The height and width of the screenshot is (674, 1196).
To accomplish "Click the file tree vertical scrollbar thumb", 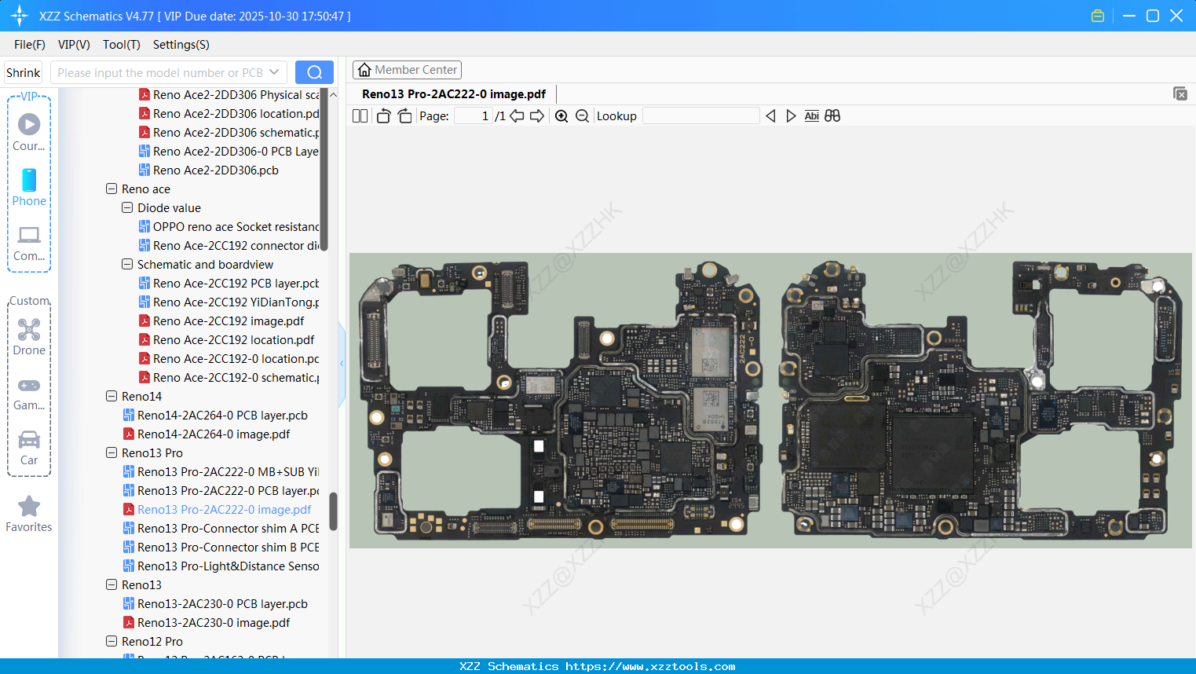I will tap(333, 511).
